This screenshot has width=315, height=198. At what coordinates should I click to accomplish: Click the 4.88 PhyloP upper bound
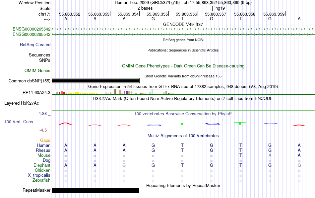(x=42, y=114)
